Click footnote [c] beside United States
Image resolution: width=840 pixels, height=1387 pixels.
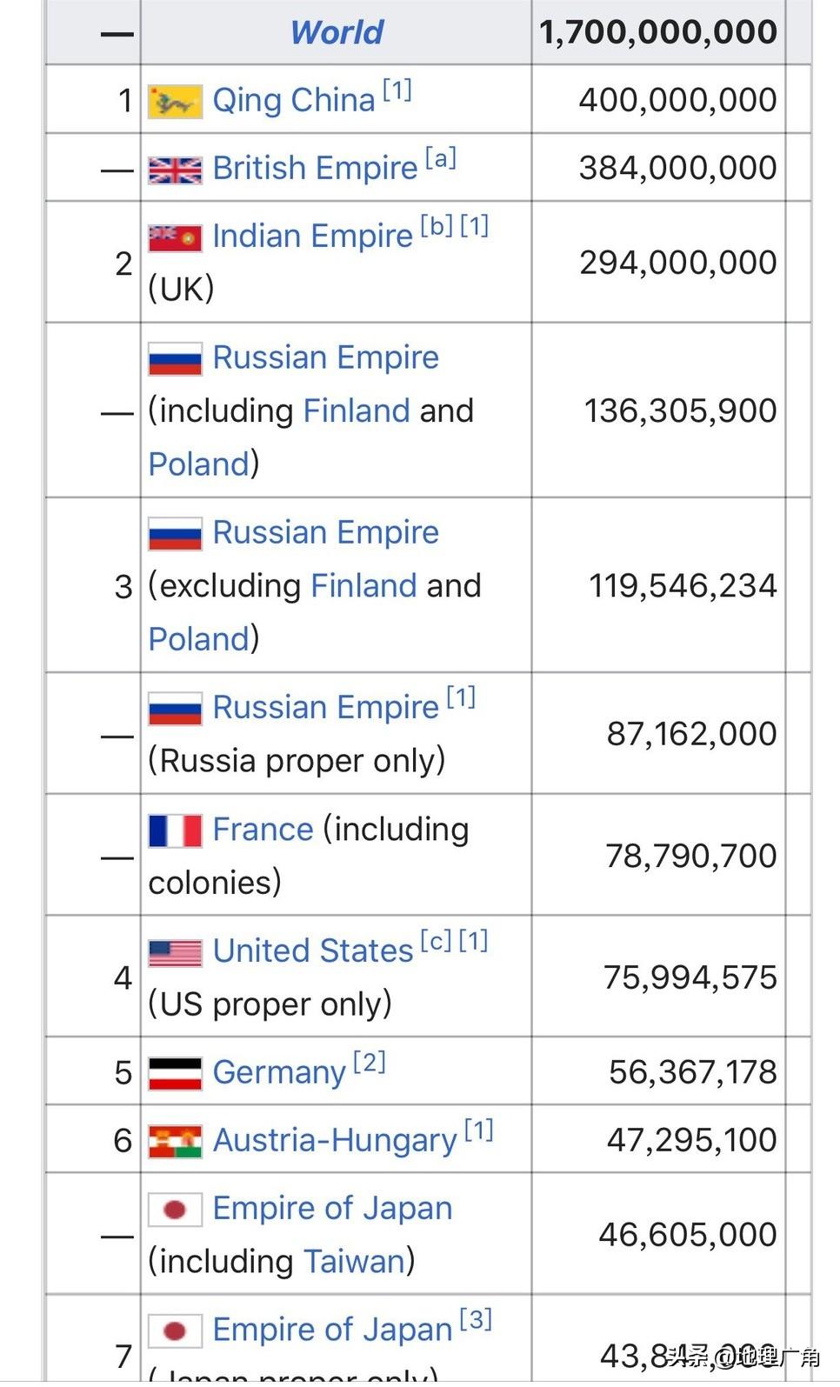coord(436,941)
